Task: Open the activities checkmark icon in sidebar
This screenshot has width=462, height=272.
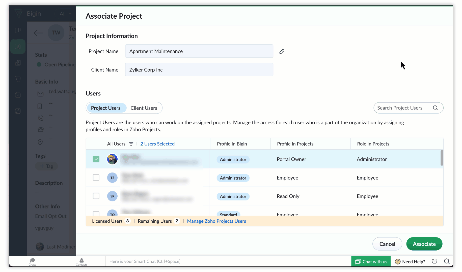Action: [x=18, y=95]
